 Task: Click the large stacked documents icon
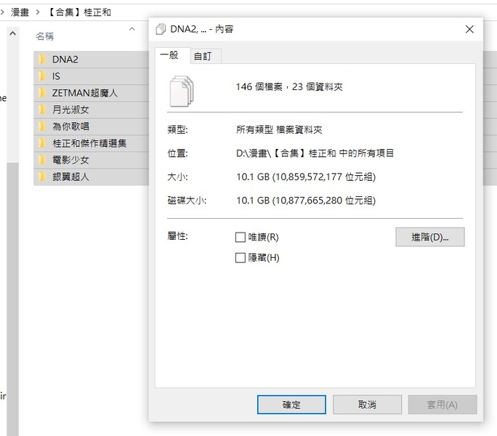182,91
